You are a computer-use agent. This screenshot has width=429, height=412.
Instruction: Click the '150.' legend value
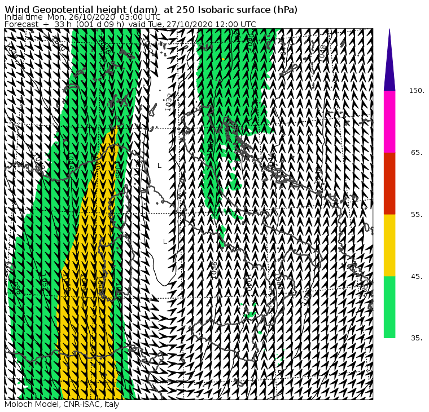point(417,91)
